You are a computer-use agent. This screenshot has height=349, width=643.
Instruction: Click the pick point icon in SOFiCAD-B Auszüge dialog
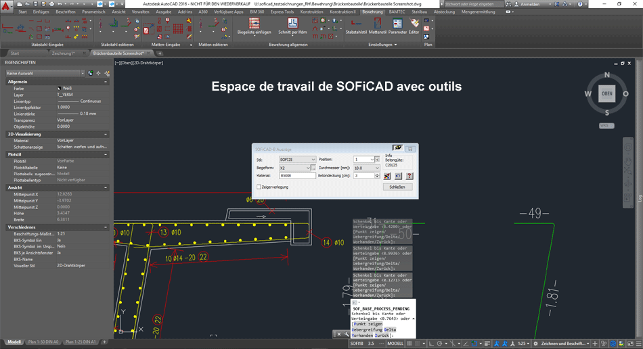tap(386, 176)
